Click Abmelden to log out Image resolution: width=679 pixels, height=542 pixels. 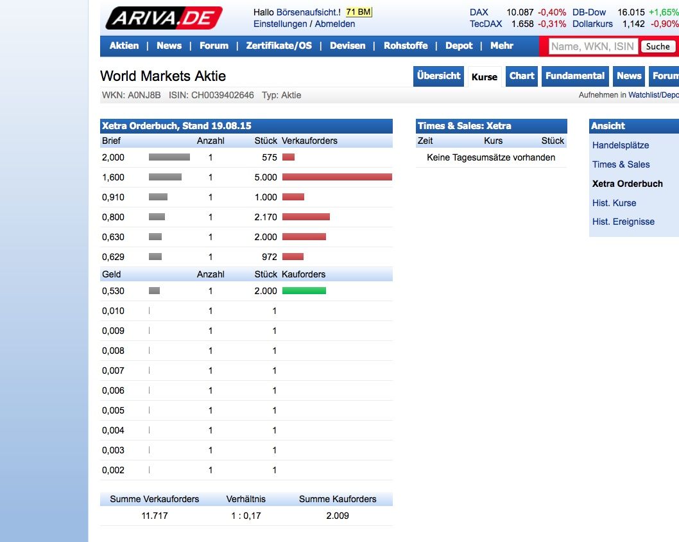point(334,24)
